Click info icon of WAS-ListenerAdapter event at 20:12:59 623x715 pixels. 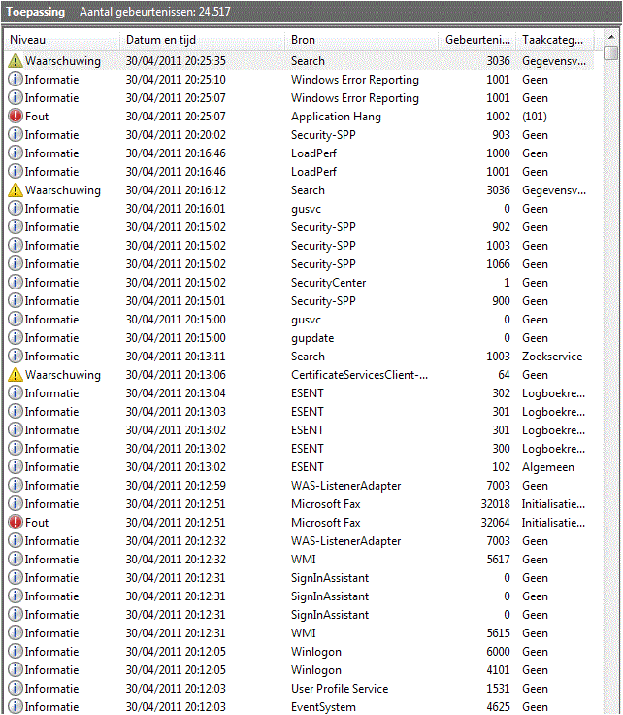(15, 485)
